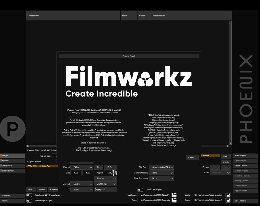Open the R dropdown next to fps
The image size is (260, 206).
98,167
